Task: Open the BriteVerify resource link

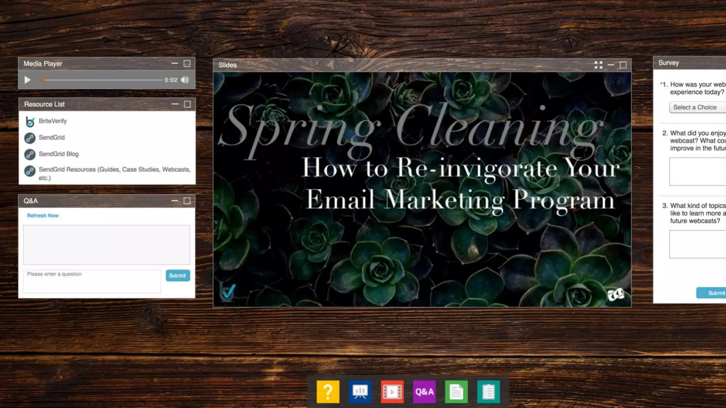Action: click(52, 121)
